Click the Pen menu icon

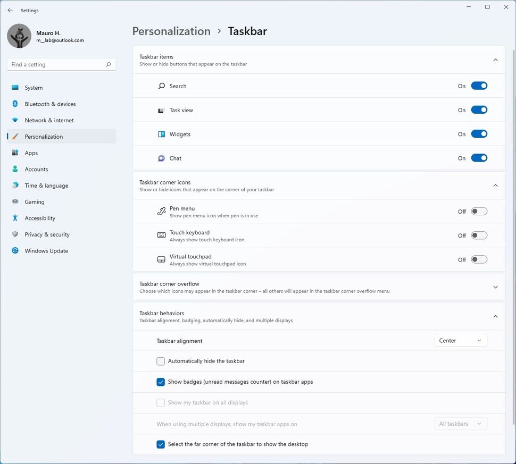tap(161, 211)
